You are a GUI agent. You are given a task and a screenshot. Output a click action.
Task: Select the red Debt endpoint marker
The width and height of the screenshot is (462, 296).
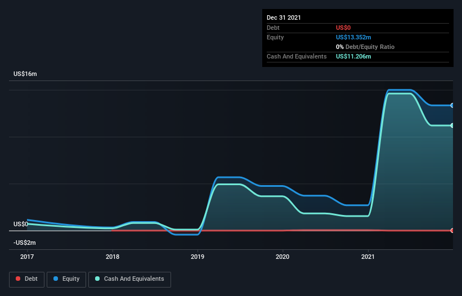tap(452, 230)
